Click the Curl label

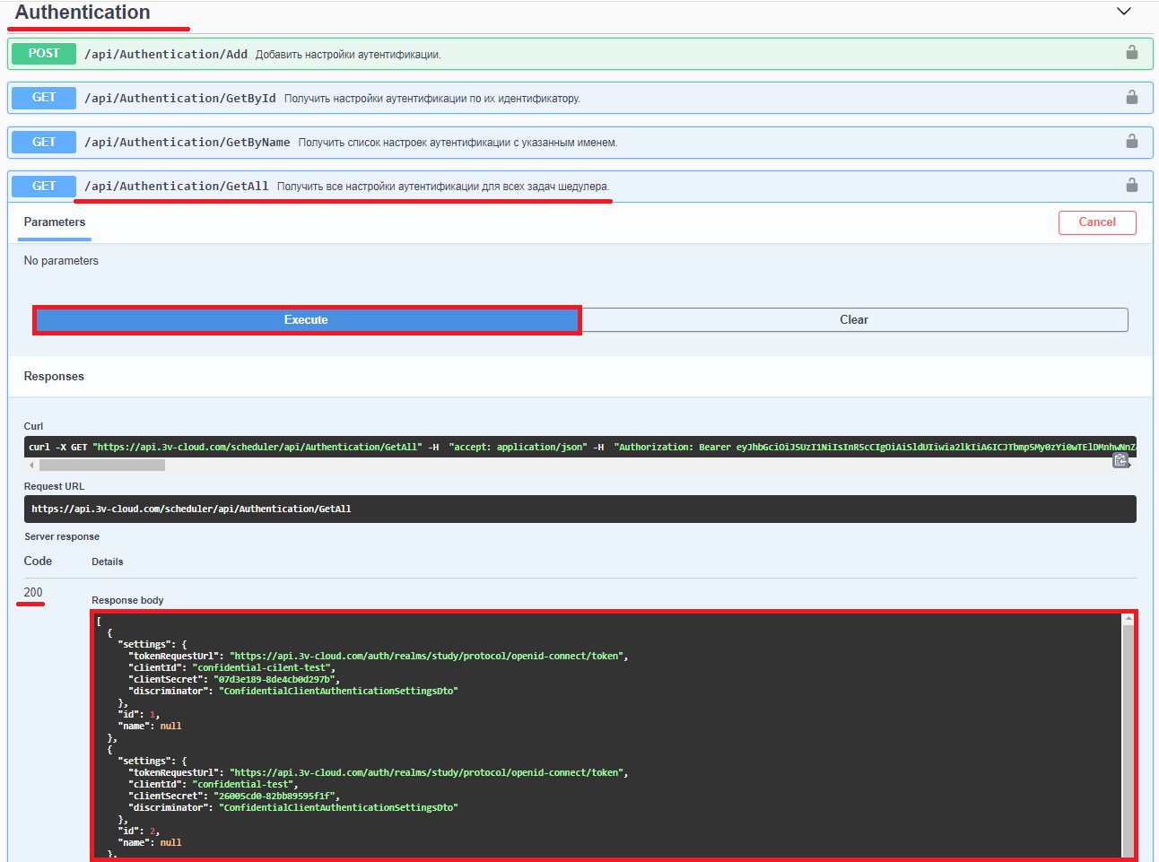pyautogui.click(x=33, y=426)
